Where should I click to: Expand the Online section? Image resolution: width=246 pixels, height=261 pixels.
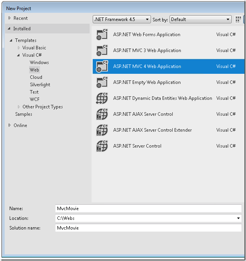tap(10, 125)
